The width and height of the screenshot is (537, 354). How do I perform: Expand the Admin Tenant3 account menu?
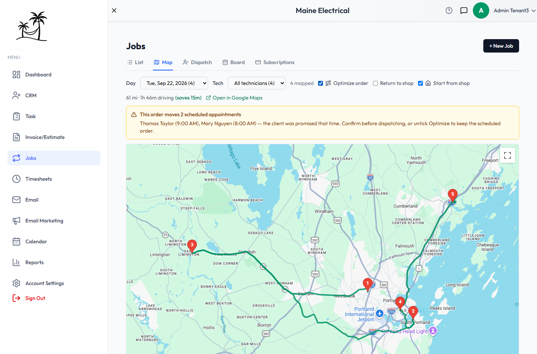coord(515,10)
